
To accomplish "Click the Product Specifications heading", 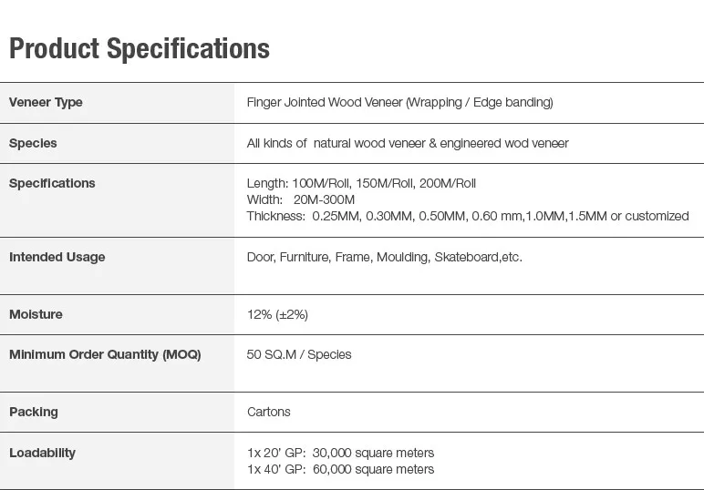I will coord(140,48).
